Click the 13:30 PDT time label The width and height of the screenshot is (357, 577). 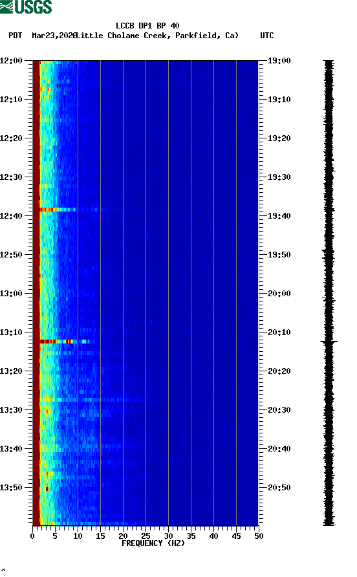11,410
